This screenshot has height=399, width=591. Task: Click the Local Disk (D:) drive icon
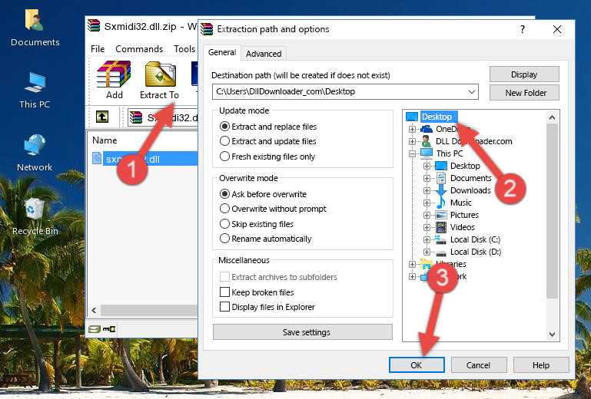coord(440,252)
